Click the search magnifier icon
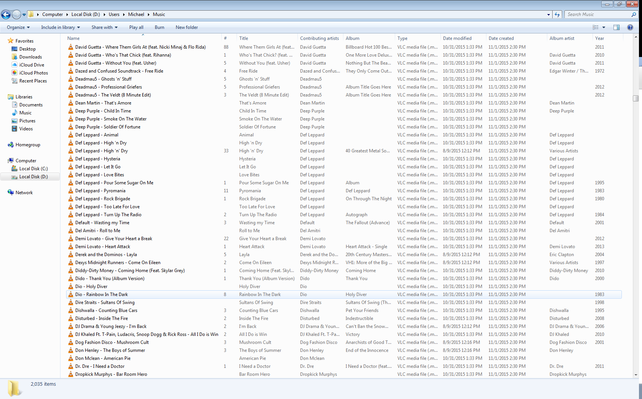 [634, 14]
